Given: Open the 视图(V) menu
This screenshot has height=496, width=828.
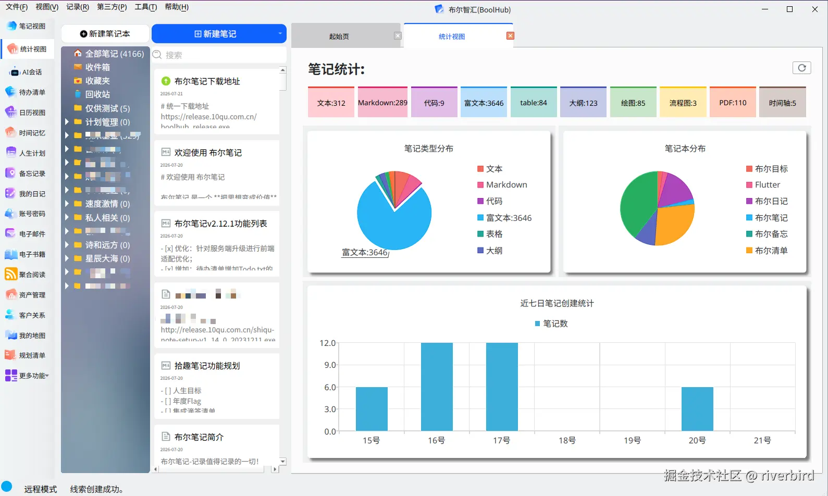Looking at the screenshot, I should [47, 7].
